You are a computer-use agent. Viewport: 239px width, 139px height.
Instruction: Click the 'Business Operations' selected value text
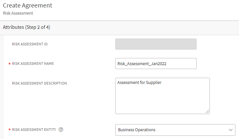(137, 130)
